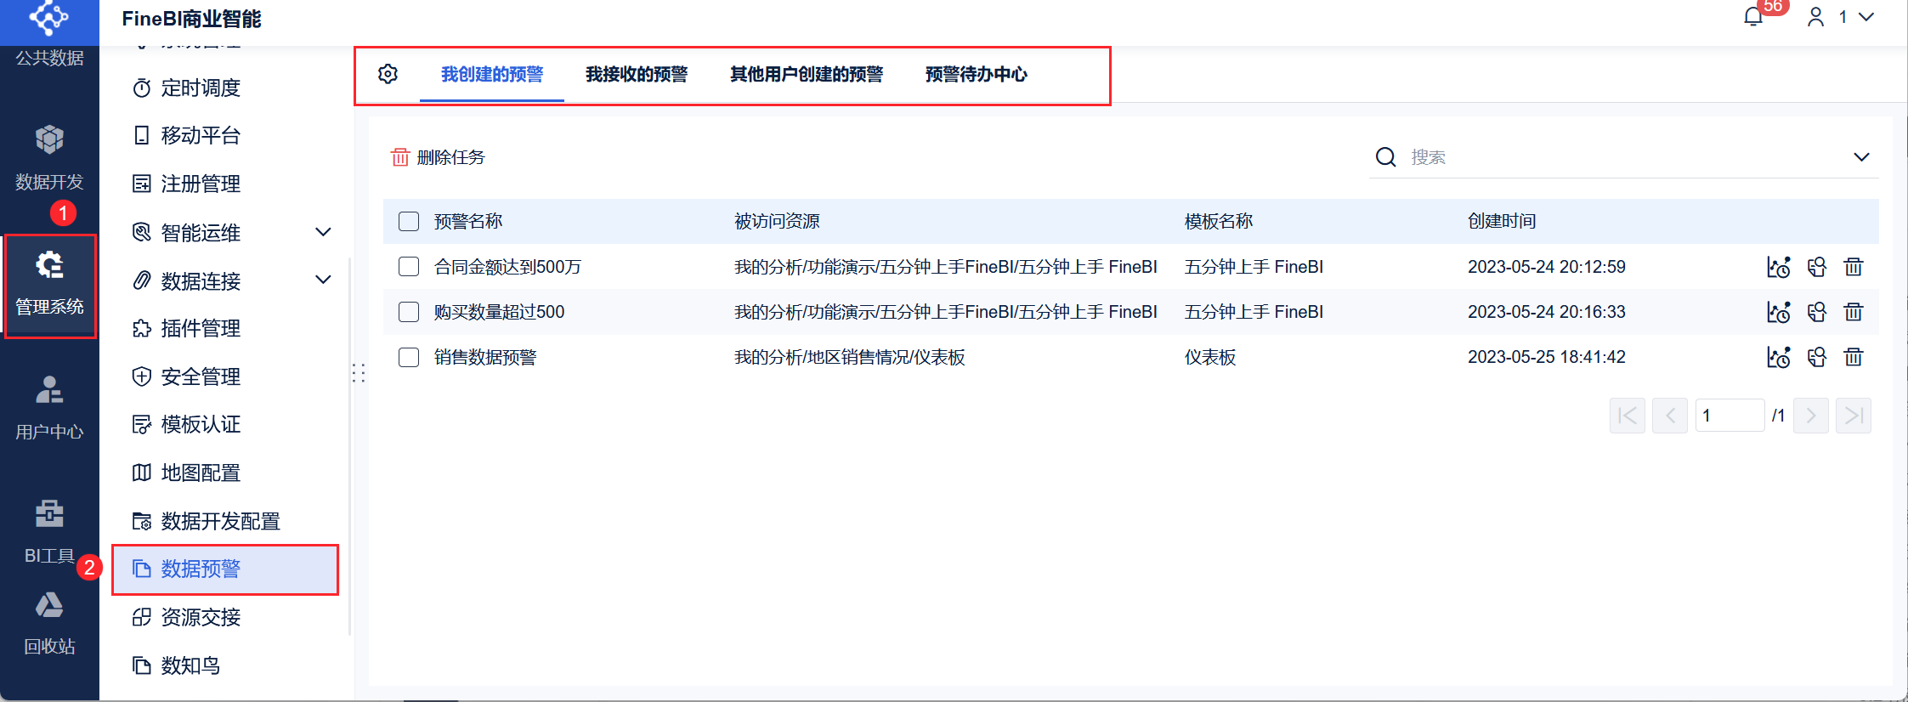Click the alert name 购买数量超过500
Screen dimensions: 1908x702
499,312
